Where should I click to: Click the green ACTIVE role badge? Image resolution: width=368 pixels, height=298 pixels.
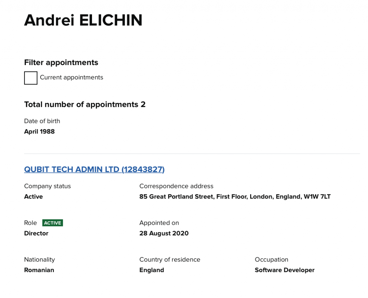pos(52,223)
